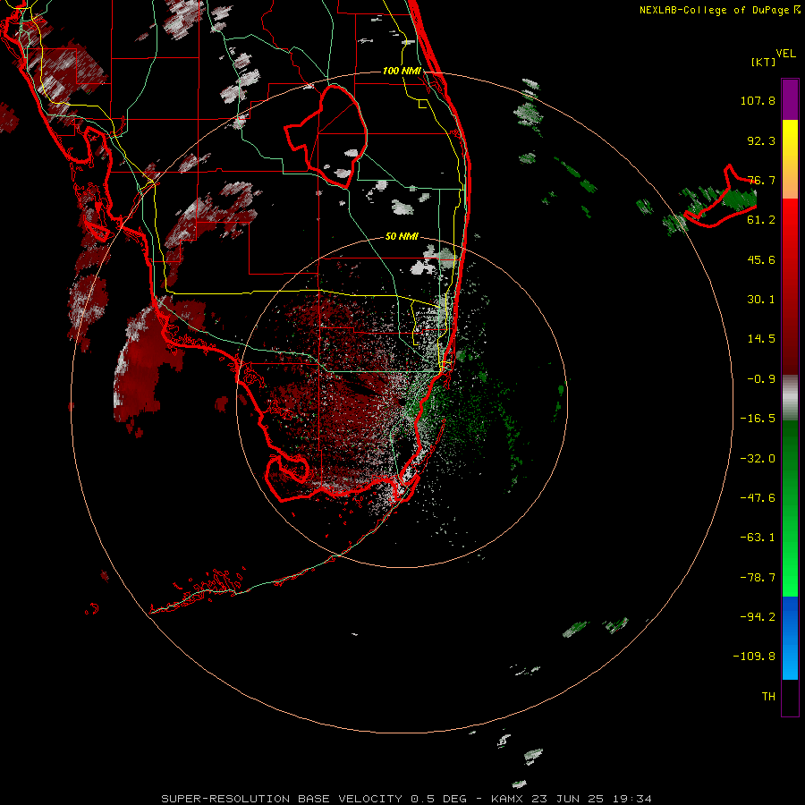Click the 50 NMI range ring label
This screenshot has height=805, width=805.
[x=402, y=236]
